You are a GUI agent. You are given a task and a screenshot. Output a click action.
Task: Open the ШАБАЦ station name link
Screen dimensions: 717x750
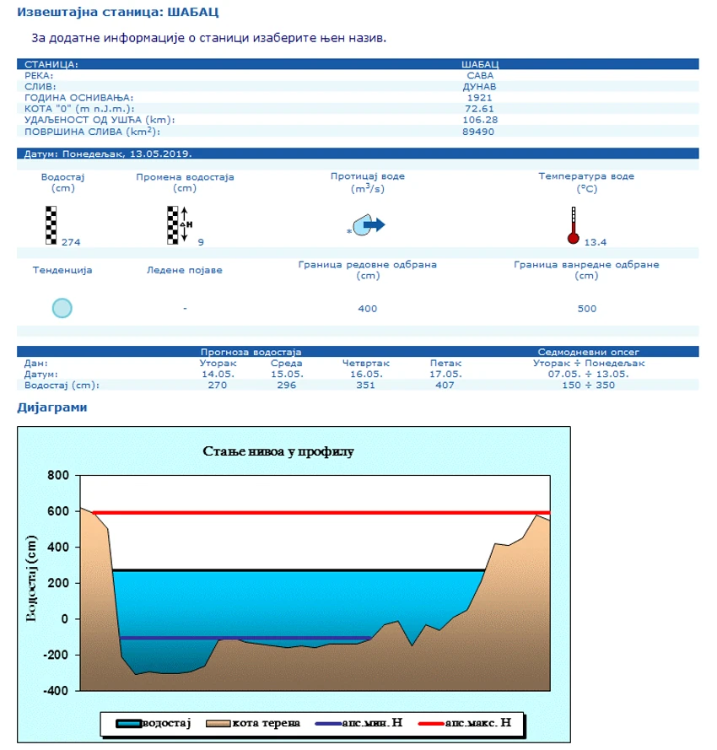[x=480, y=64]
